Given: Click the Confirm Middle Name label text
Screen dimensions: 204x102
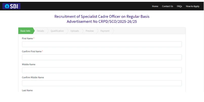Looking at the screenshot, I should point(33,78).
